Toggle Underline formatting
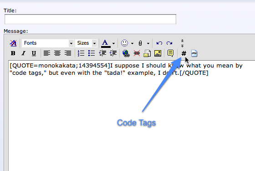 (x=34, y=53)
